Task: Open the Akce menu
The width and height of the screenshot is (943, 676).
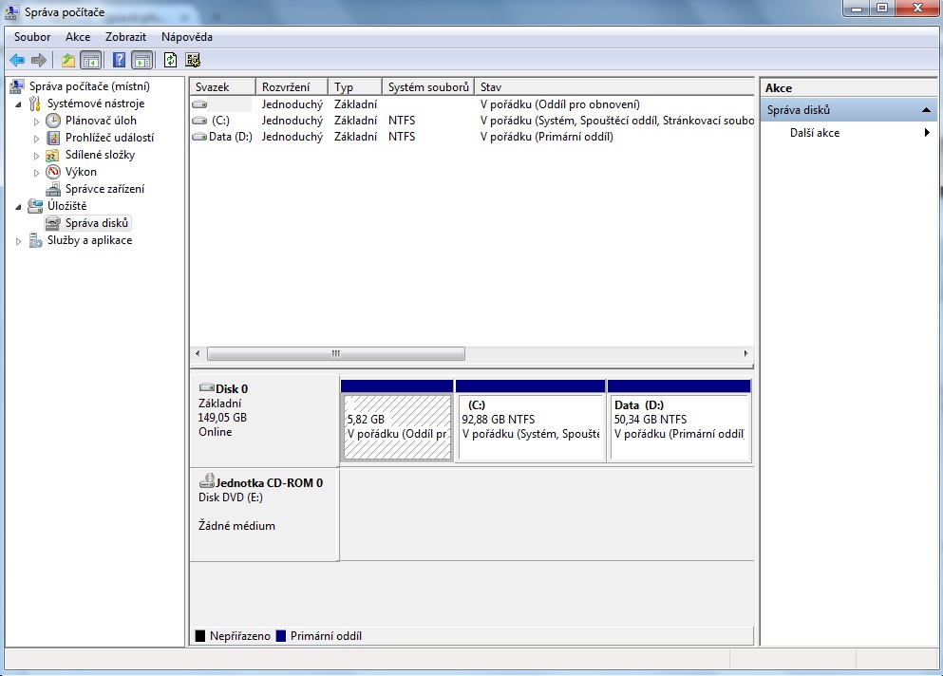Action: pyautogui.click(x=78, y=37)
